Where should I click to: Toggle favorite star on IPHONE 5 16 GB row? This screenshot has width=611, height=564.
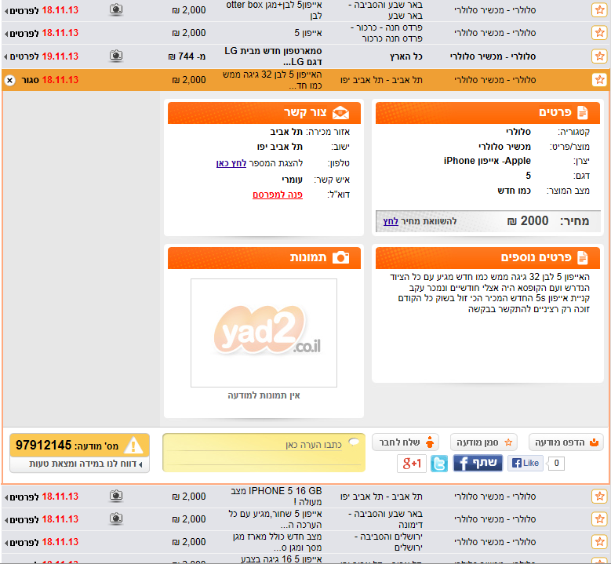598,497
